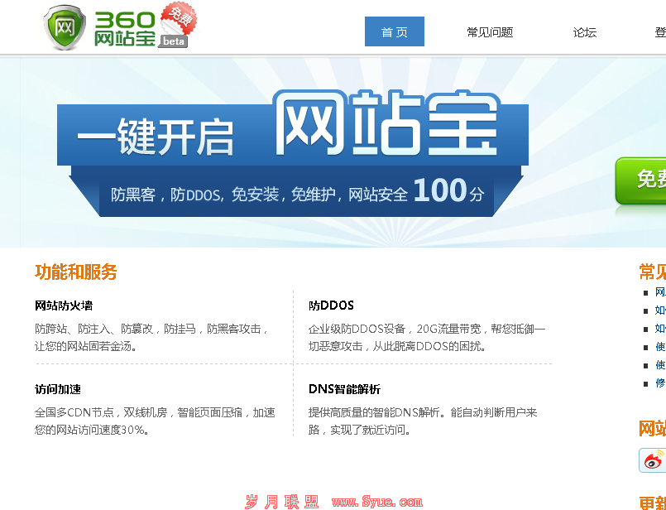Open the 论坛 menu item

tap(584, 32)
